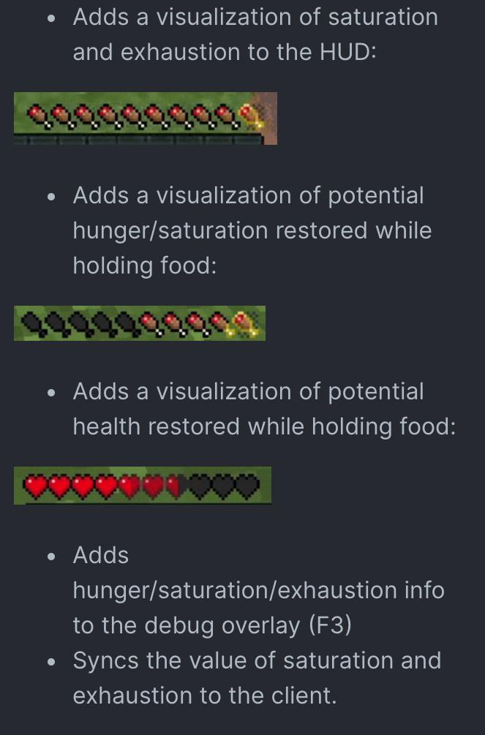Image resolution: width=485 pixels, height=735 pixels.
Task: Click the brown dirt block beside the hunger bar
Action: tap(265, 118)
